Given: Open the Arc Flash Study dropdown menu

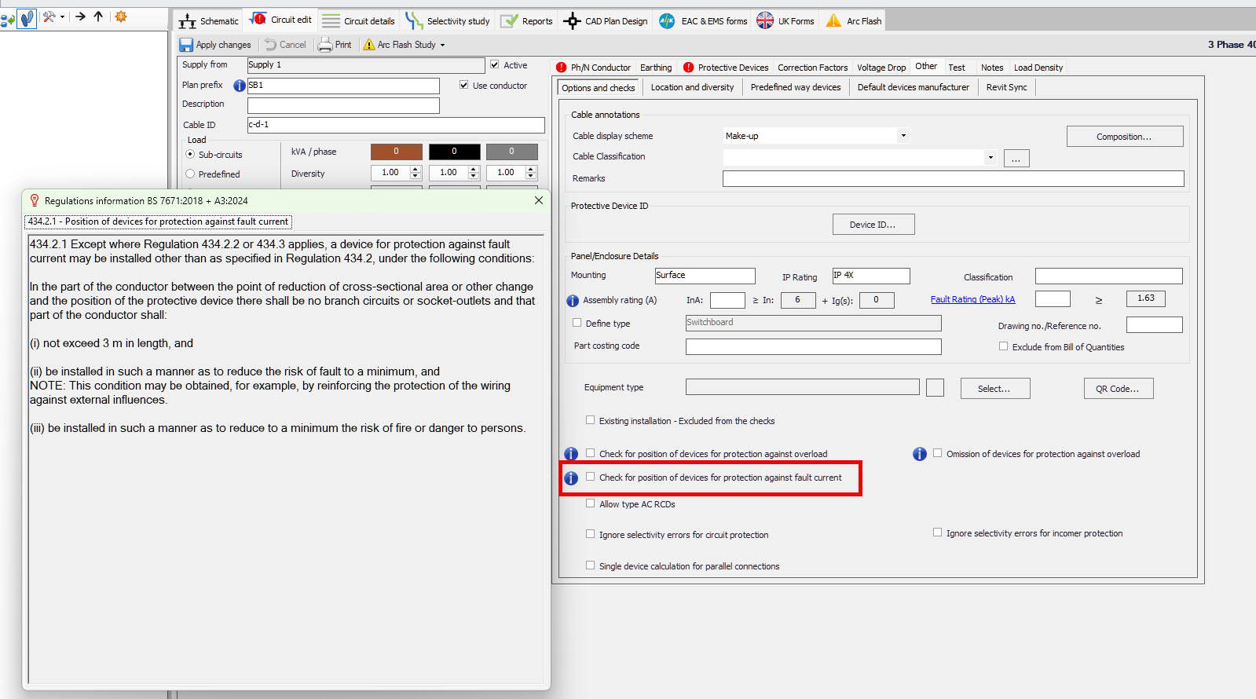Looking at the screenshot, I should point(442,46).
